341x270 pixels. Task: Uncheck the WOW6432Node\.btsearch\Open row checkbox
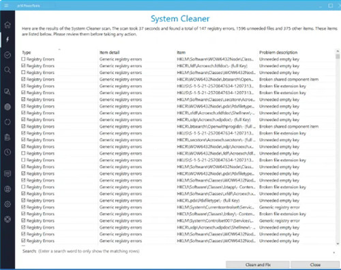pos(23,79)
